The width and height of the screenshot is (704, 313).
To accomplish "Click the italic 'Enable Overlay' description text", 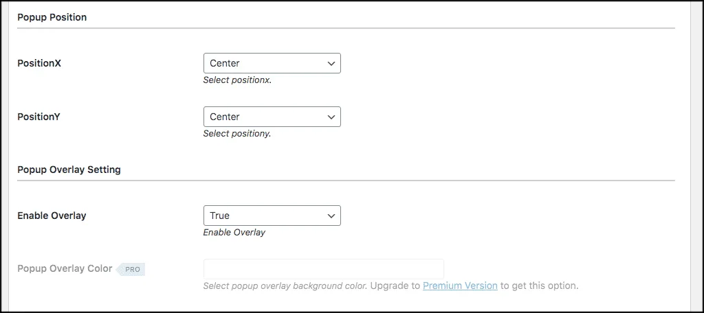I will (234, 232).
